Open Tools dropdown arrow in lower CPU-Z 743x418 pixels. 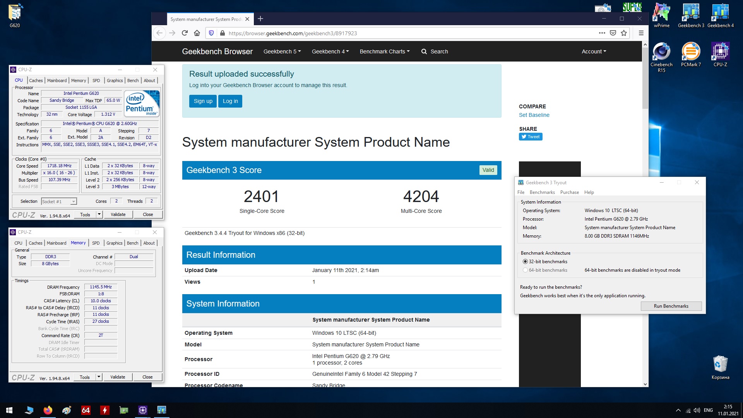99,377
